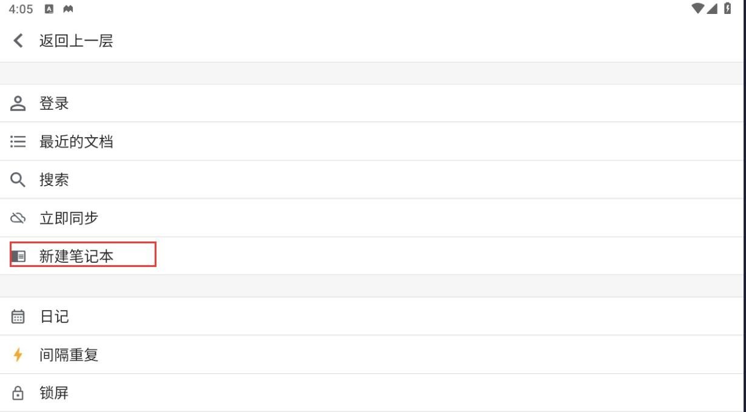
Task: Click the Wi-Fi signal status icon
Action: coord(698,8)
